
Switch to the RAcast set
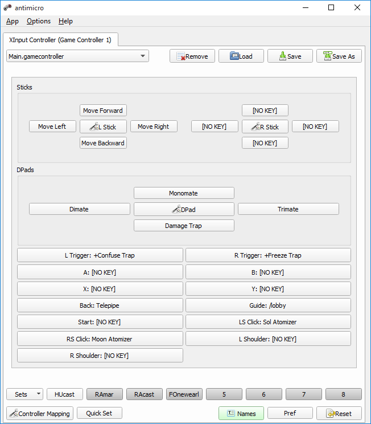coord(145,394)
